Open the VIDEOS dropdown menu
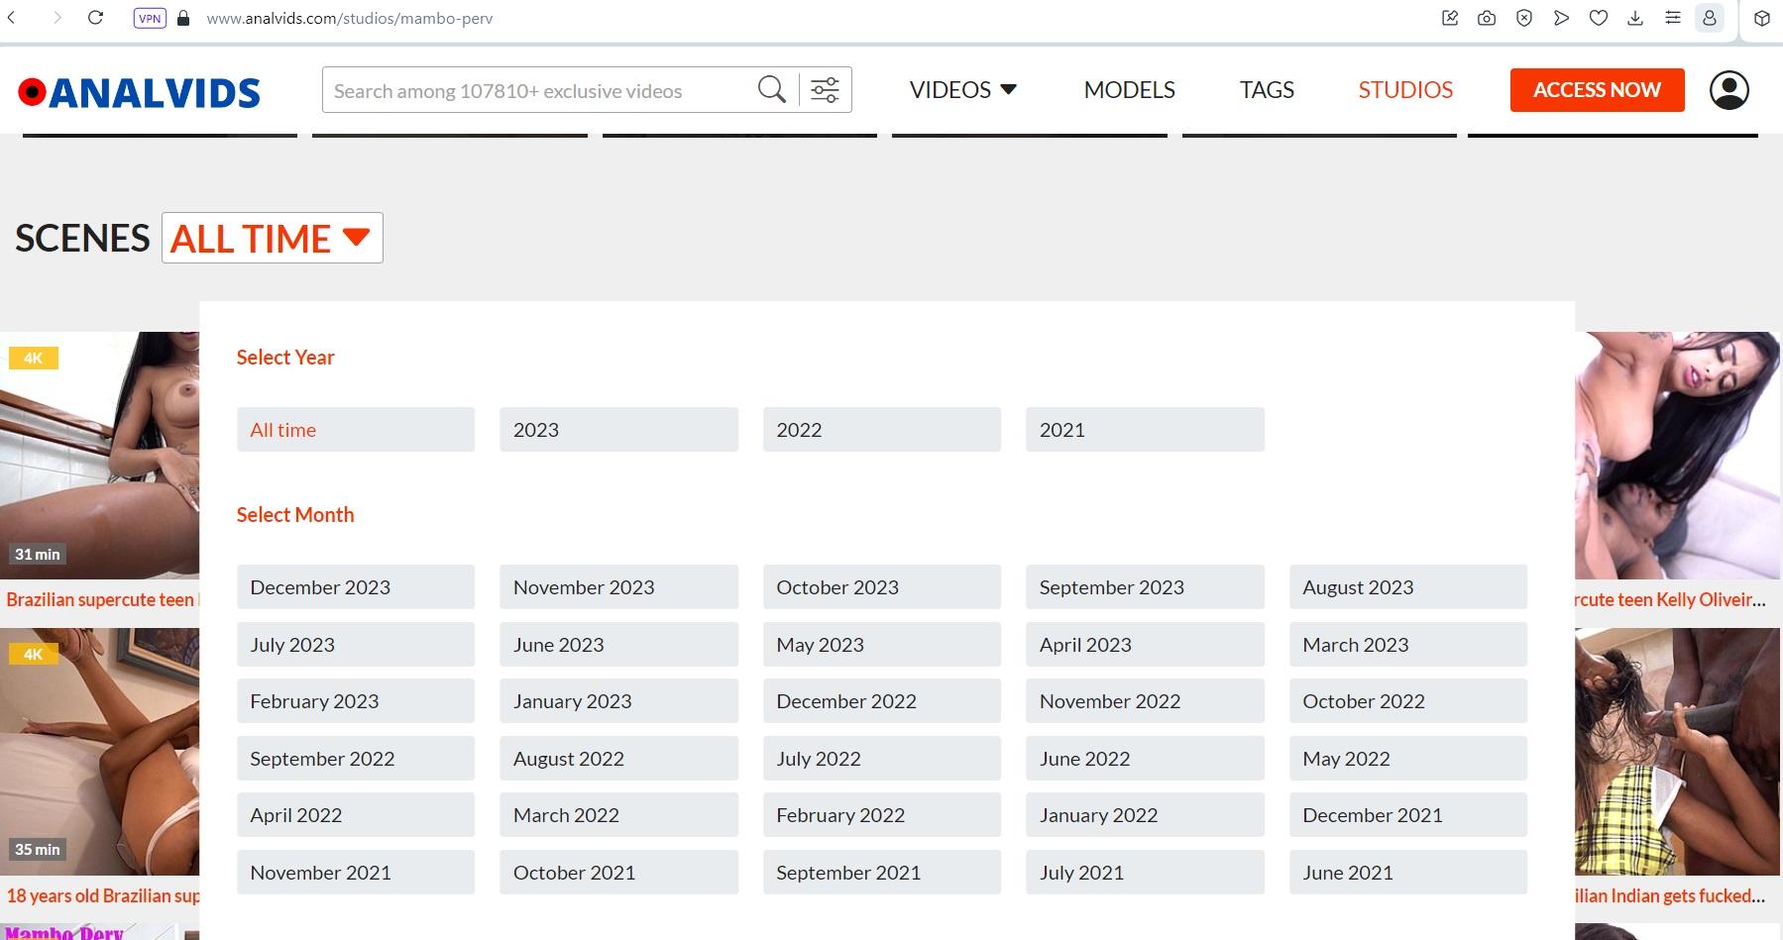This screenshot has height=940, width=1783. pyautogui.click(x=962, y=90)
